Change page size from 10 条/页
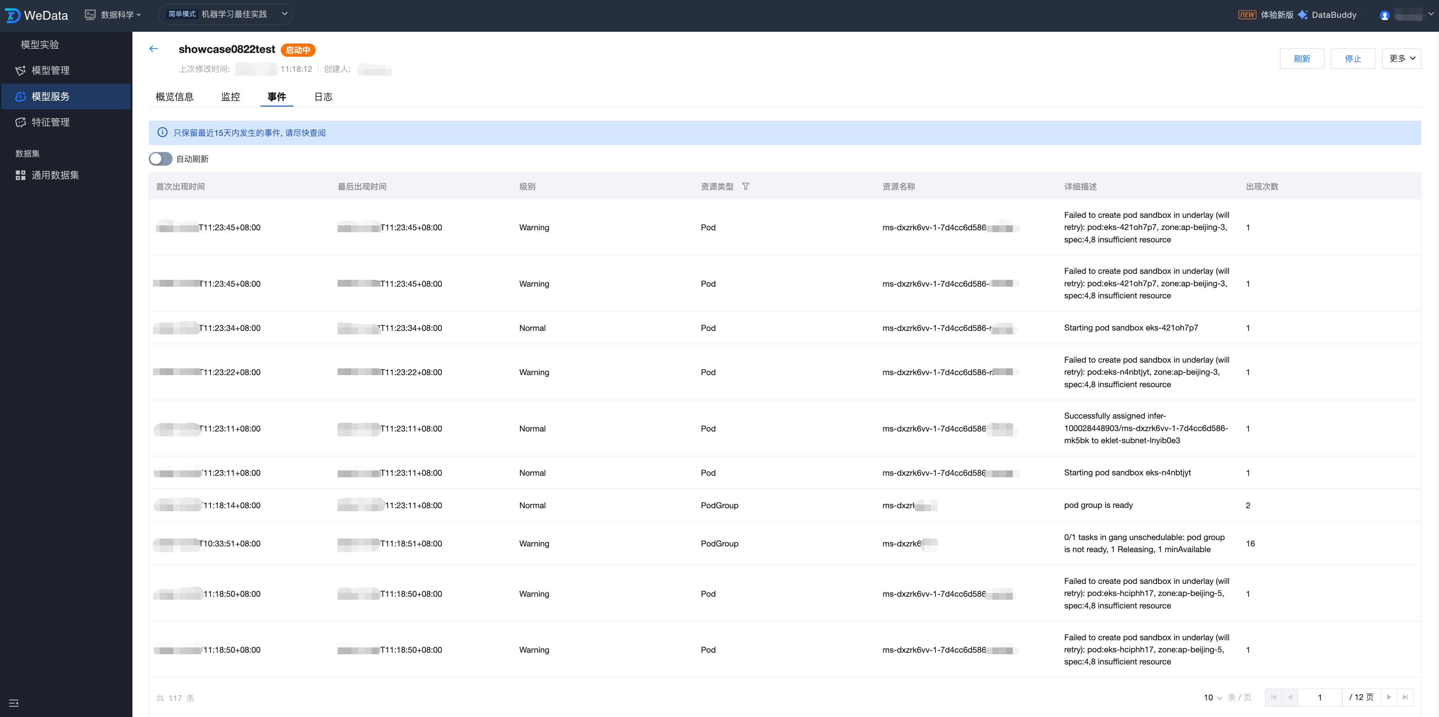Image resolution: width=1439 pixels, height=717 pixels. (1213, 697)
